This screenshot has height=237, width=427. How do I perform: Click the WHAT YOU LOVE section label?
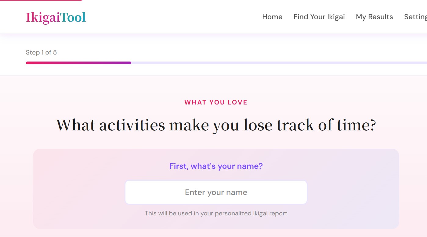coord(216,102)
